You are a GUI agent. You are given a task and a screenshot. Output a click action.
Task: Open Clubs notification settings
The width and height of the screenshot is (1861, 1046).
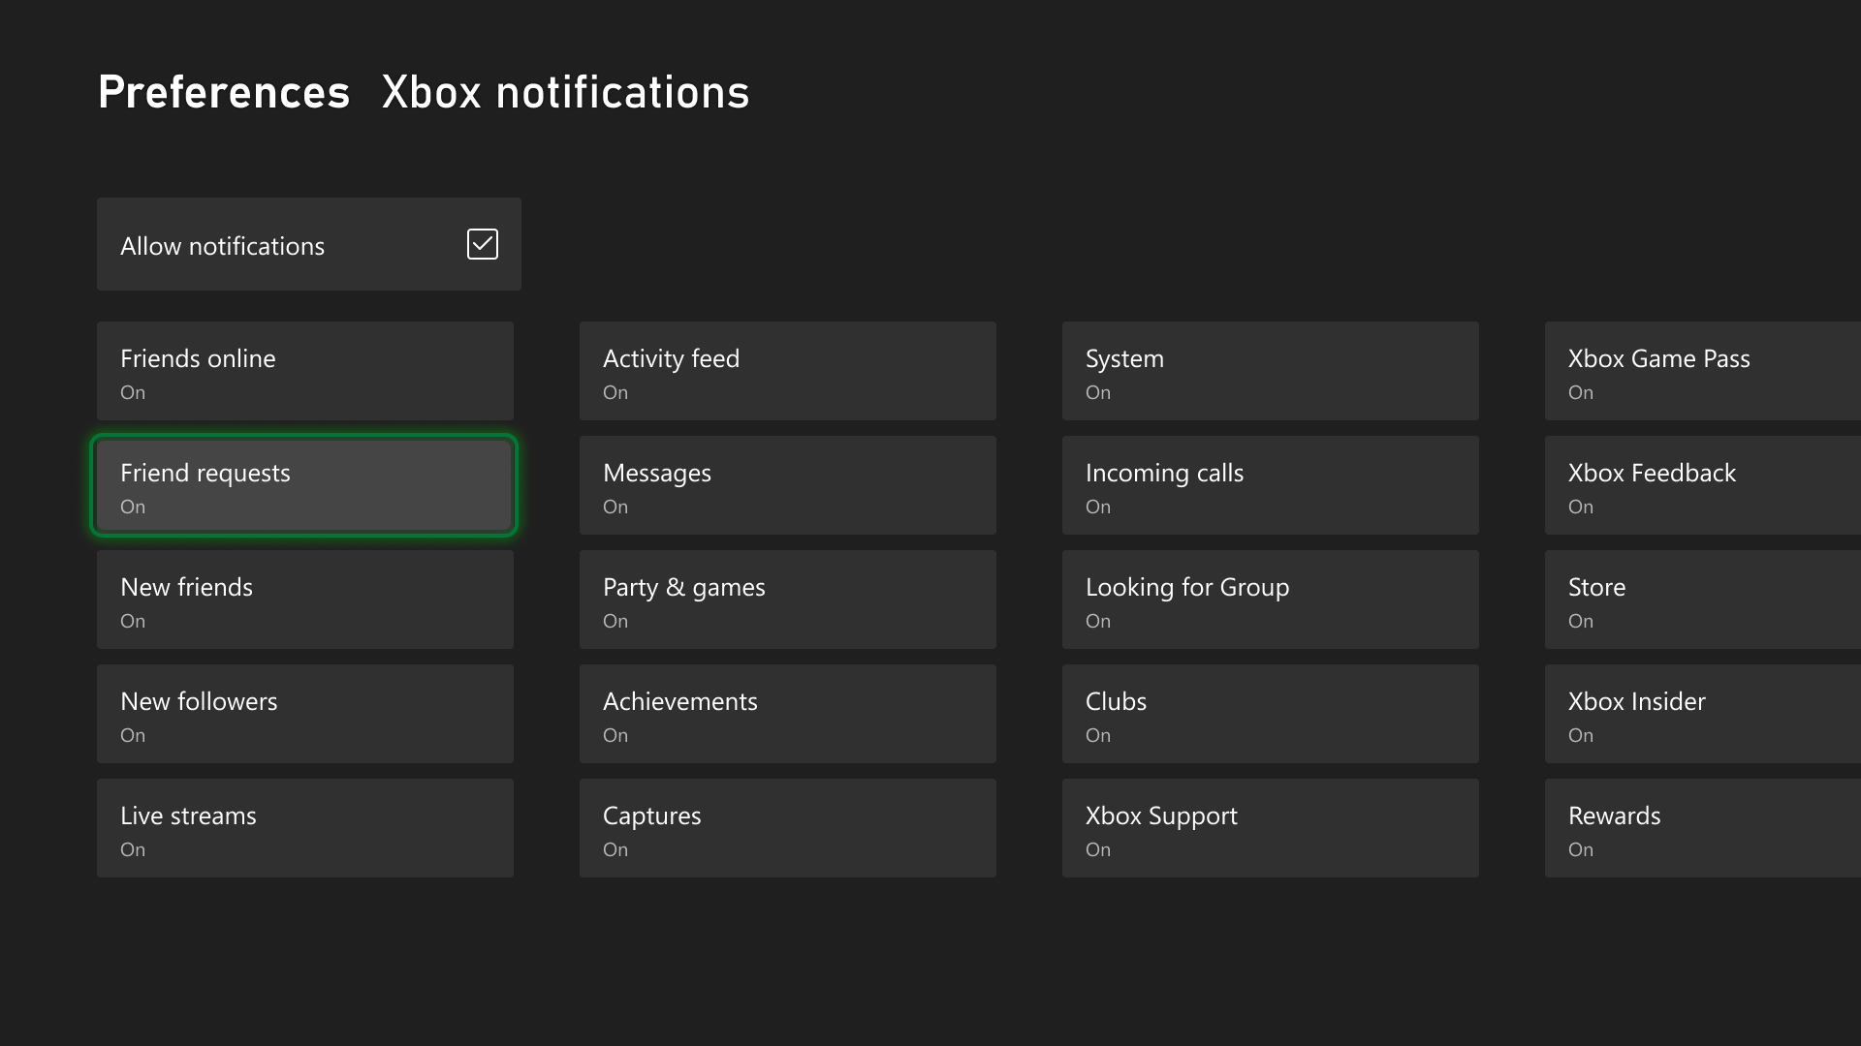[1270, 714]
